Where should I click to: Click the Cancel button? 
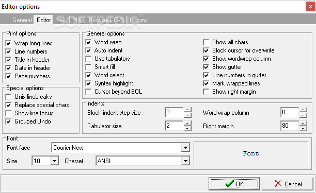[x=288, y=184]
